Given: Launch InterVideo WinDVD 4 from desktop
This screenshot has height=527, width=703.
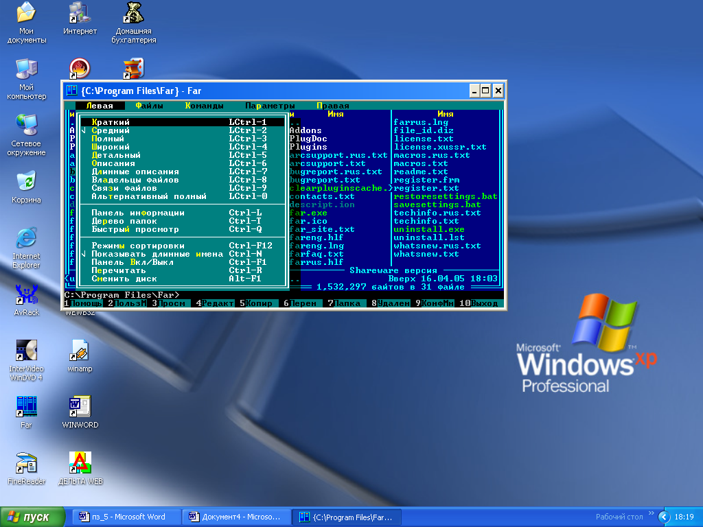Looking at the screenshot, I should pyautogui.click(x=26, y=360).
